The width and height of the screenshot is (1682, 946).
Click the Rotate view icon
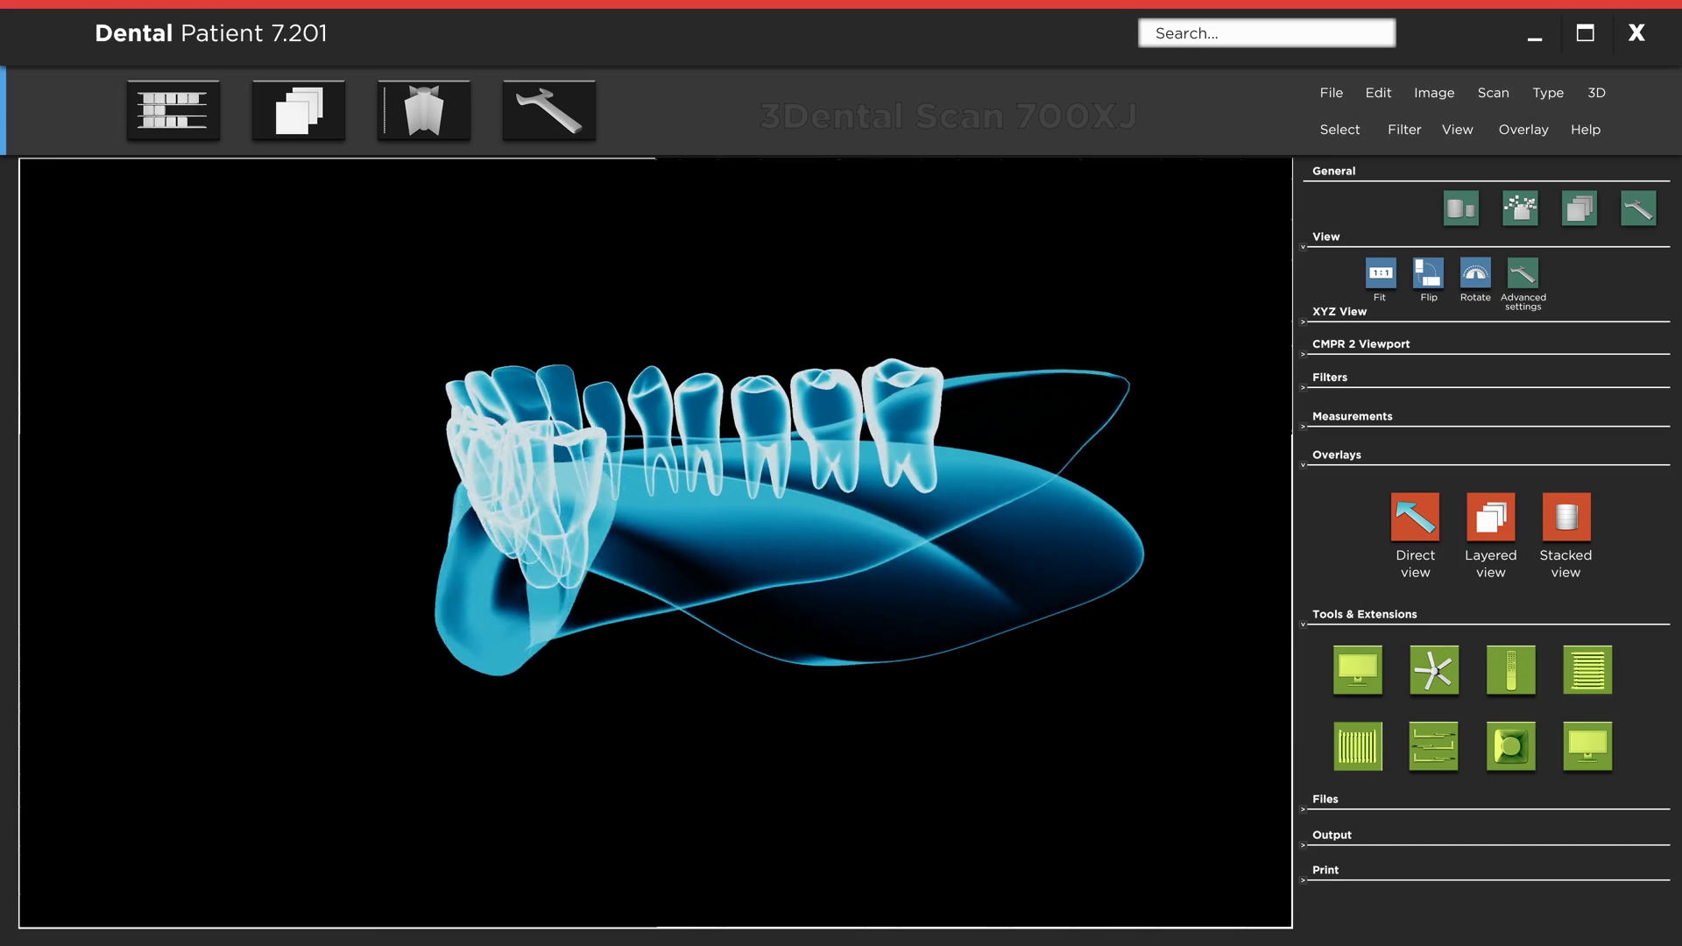[x=1475, y=273]
